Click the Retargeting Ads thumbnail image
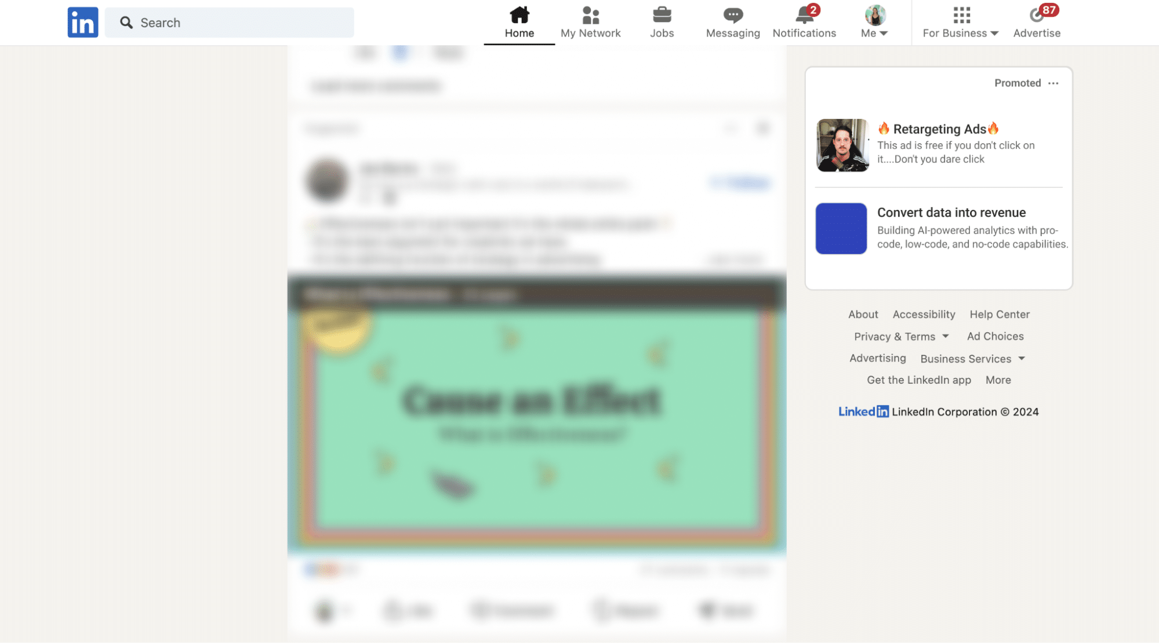 pyautogui.click(x=842, y=146)
